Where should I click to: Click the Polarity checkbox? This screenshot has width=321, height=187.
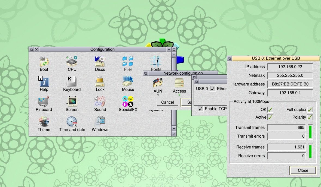(x=310, y=118)
